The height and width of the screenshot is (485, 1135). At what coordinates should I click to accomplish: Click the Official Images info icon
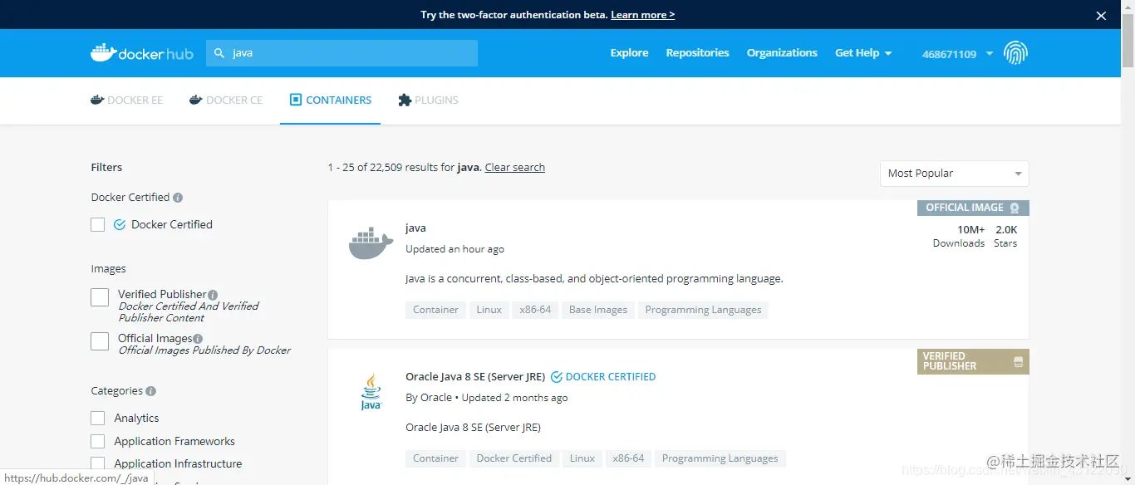point(198,339)
